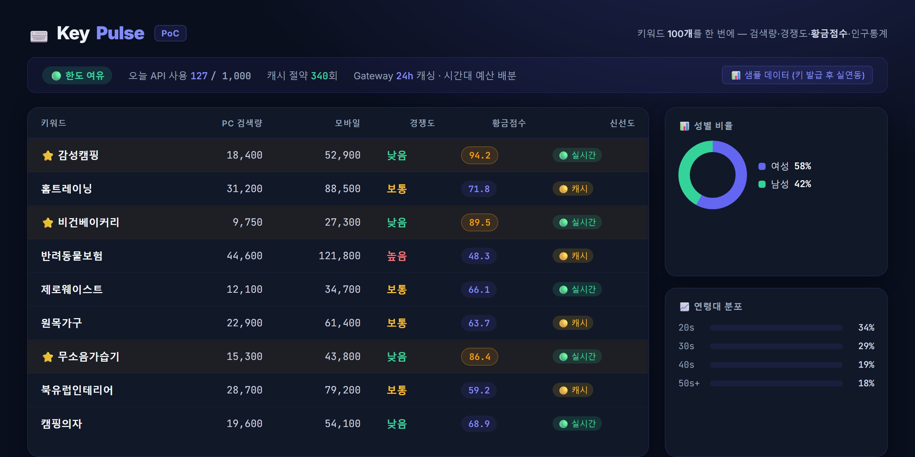The width and height of the screenshot is (915, 457).
Task: Click the bar chart icon in the 샘플 데이터 button
Action: (736, 75)
